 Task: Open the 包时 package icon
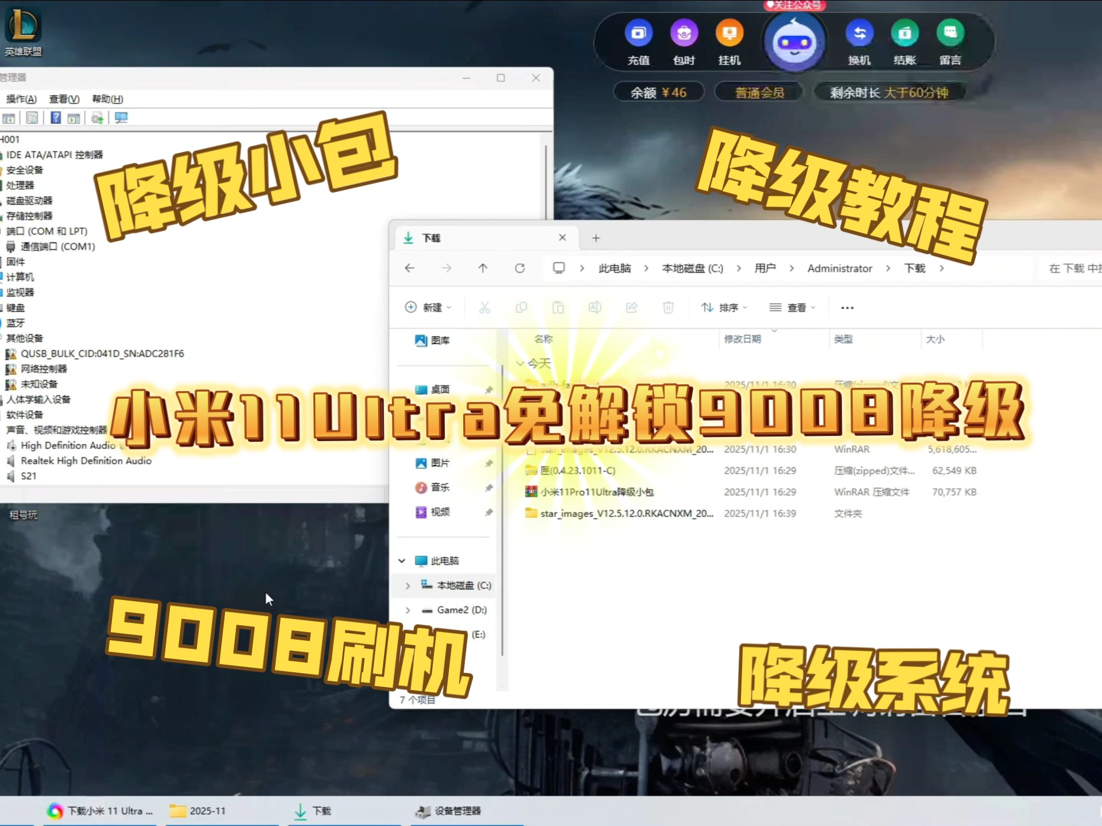(x=684, y=34)
